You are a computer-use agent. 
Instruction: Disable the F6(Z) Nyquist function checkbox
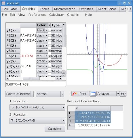point(50,56)
